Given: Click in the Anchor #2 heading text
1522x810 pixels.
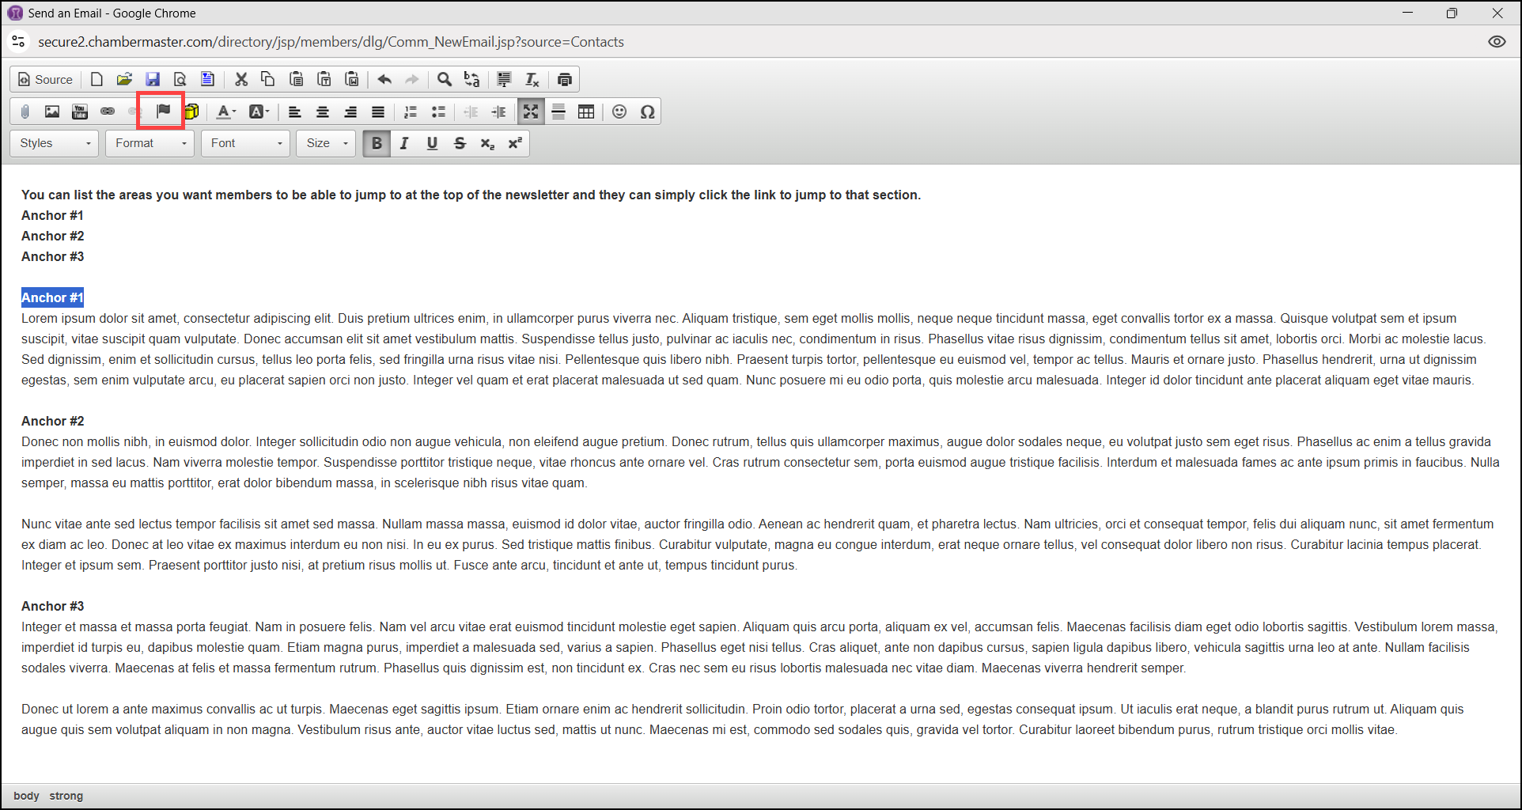Looking at the screenshot, I should [53, 421].
